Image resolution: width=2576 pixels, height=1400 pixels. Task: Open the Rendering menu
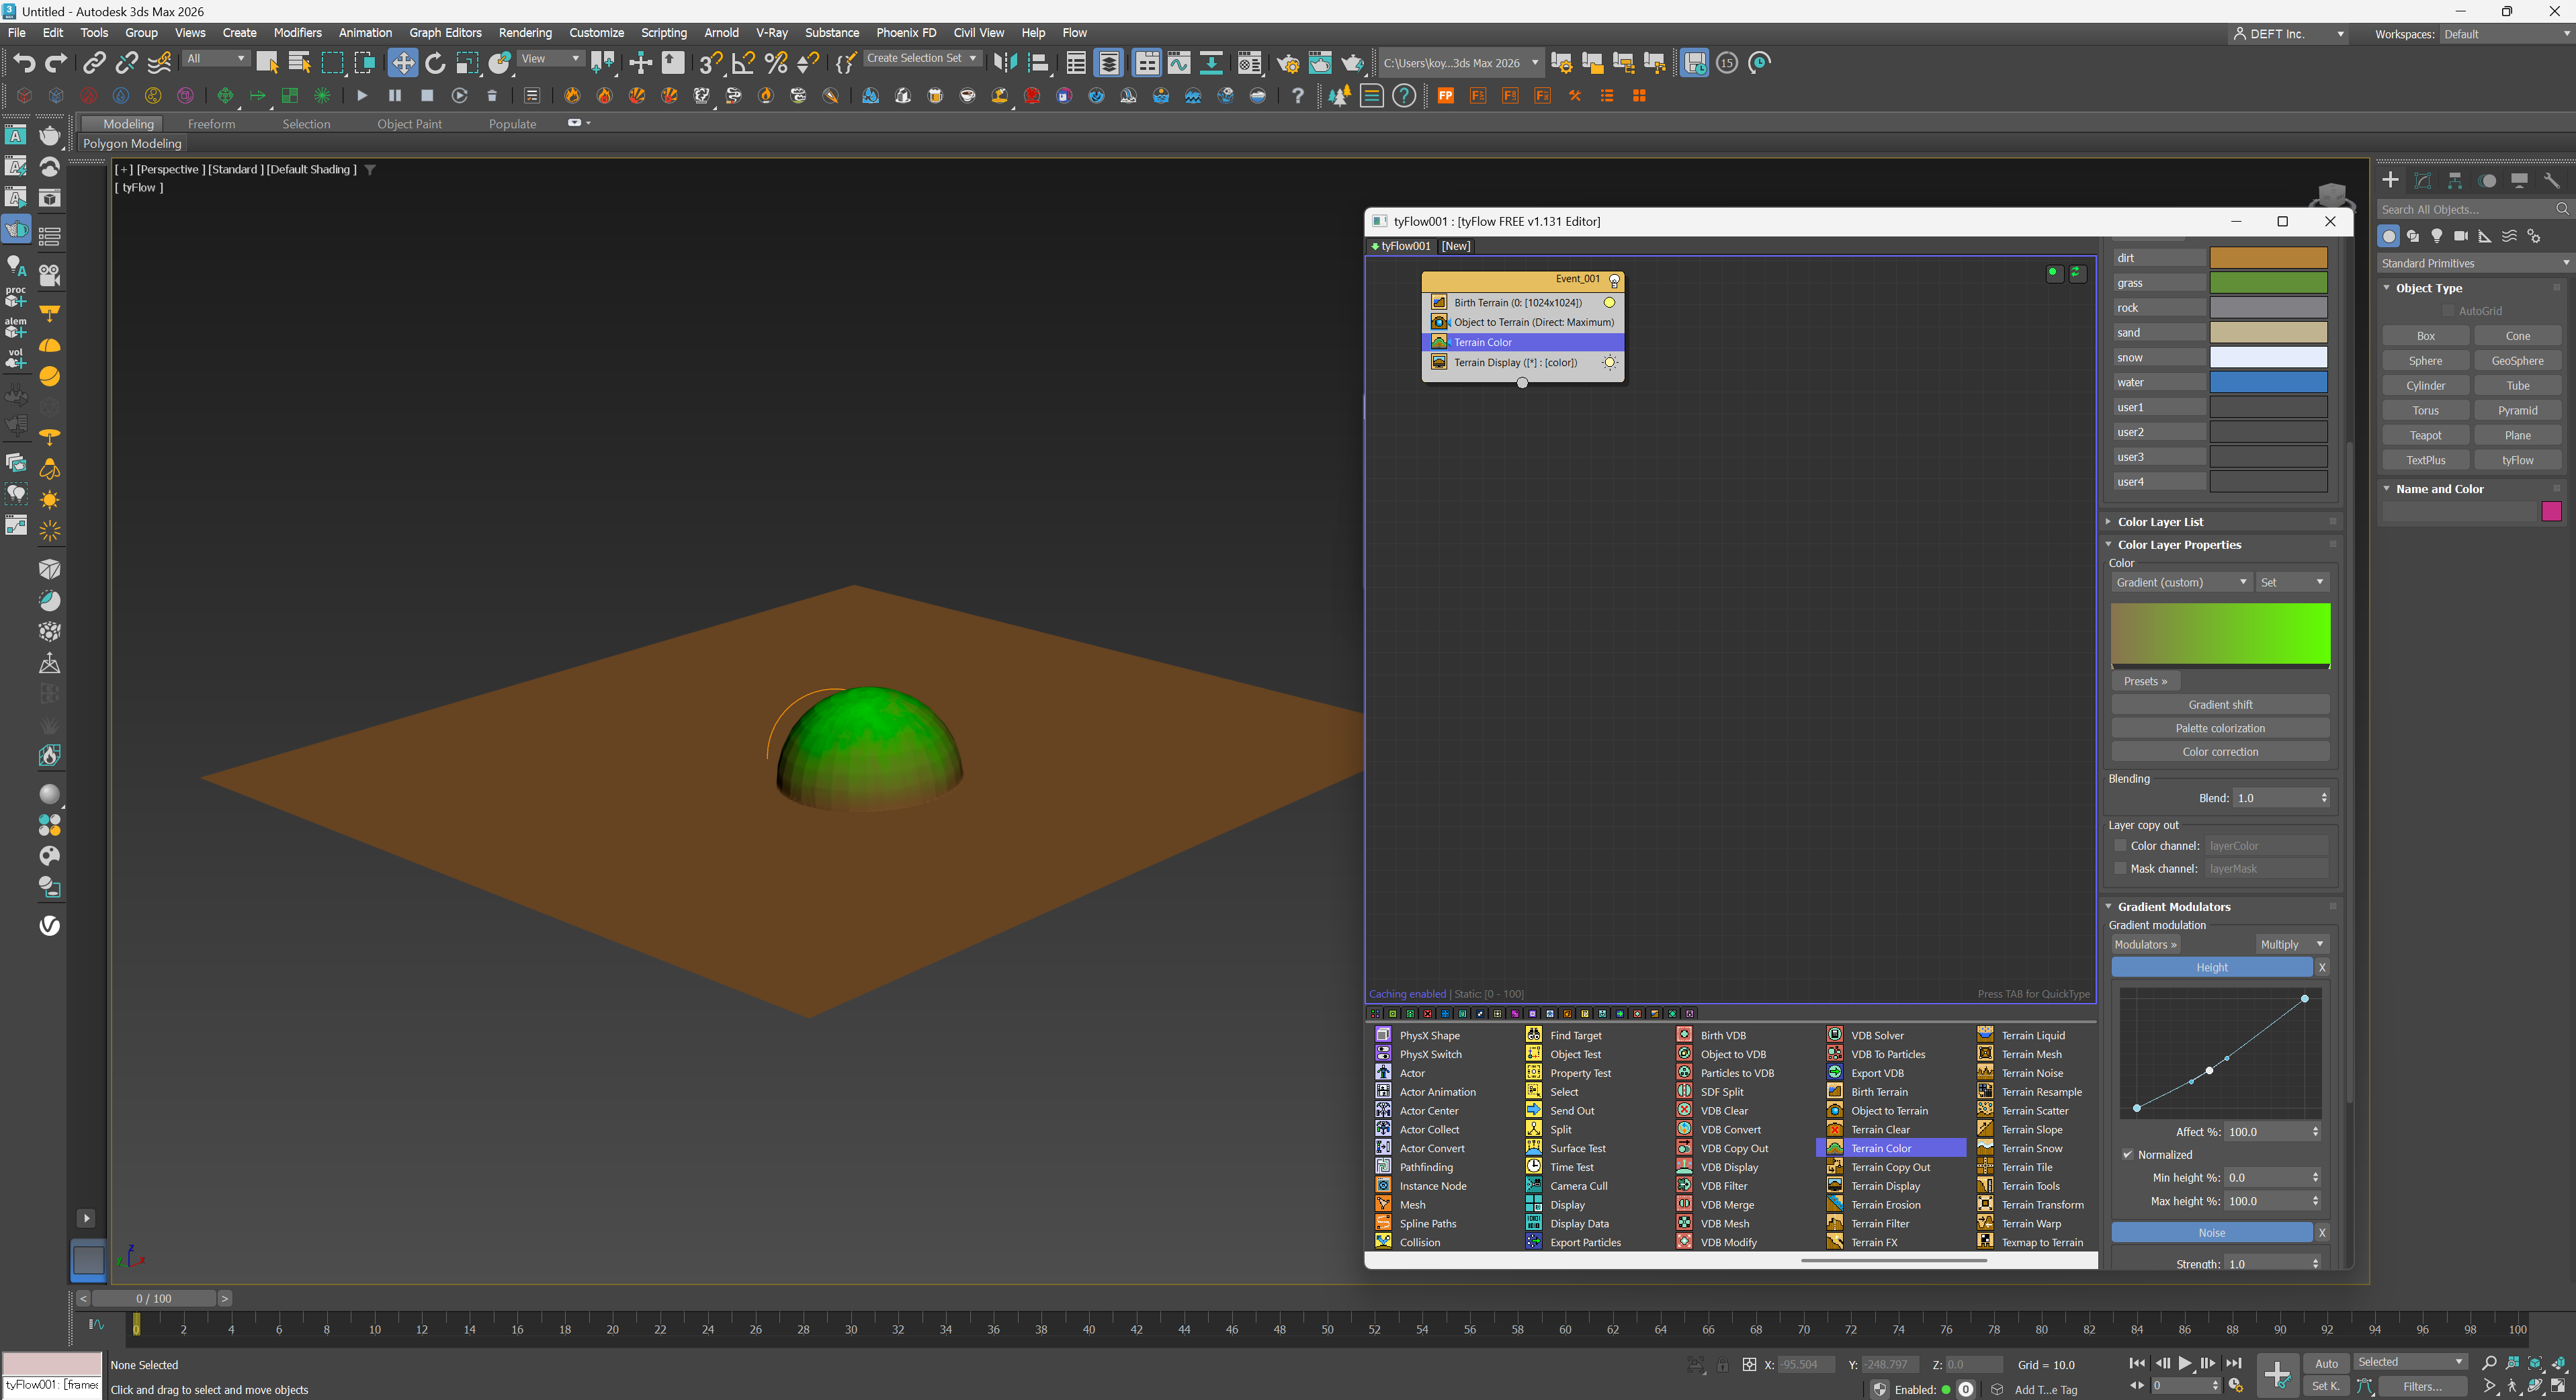point(525,33)
